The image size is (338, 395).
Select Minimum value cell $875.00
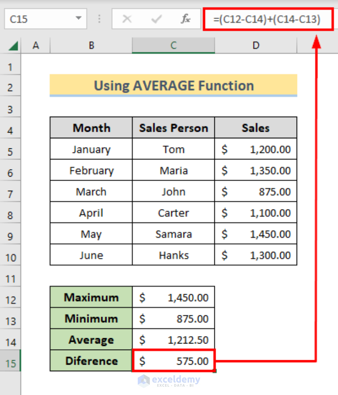pyautogui.click(x=173, y=318)
